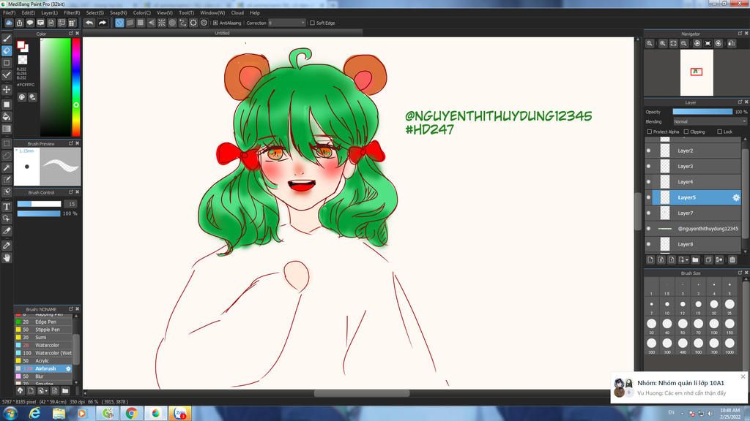The width and height of the screenshot is (750, 421).
Task: Select the Text tool
Action: point(7,207)
